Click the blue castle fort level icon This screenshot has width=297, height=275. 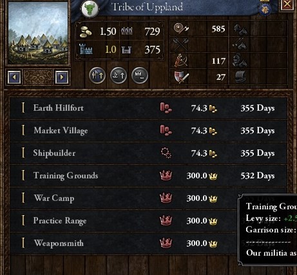click(86, 49)
